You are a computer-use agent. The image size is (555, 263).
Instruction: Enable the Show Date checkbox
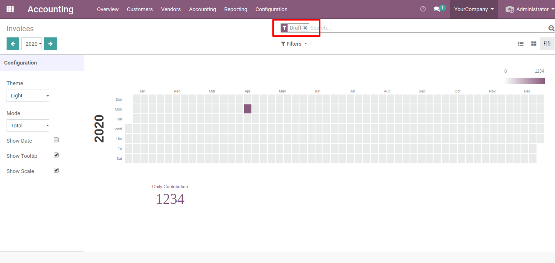(x=56, y=140)
